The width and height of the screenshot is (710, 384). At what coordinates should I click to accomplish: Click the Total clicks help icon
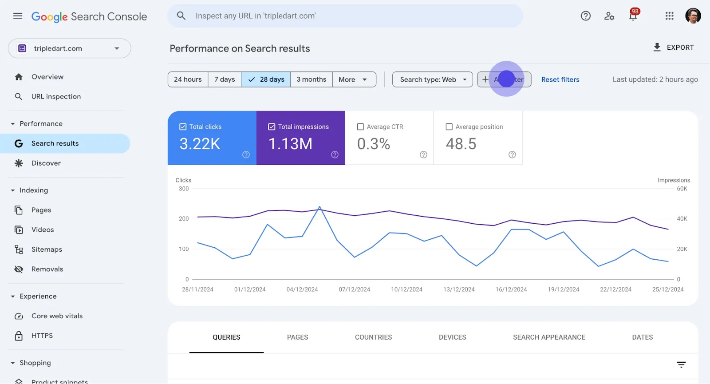tap(246, 154)
